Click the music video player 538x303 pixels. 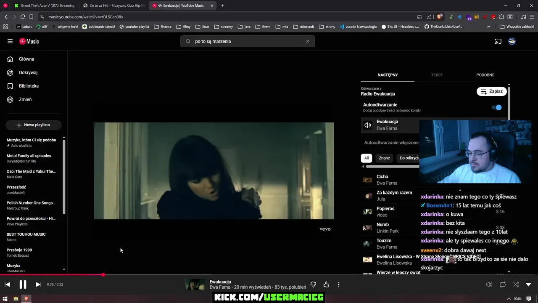coord(214,170)
